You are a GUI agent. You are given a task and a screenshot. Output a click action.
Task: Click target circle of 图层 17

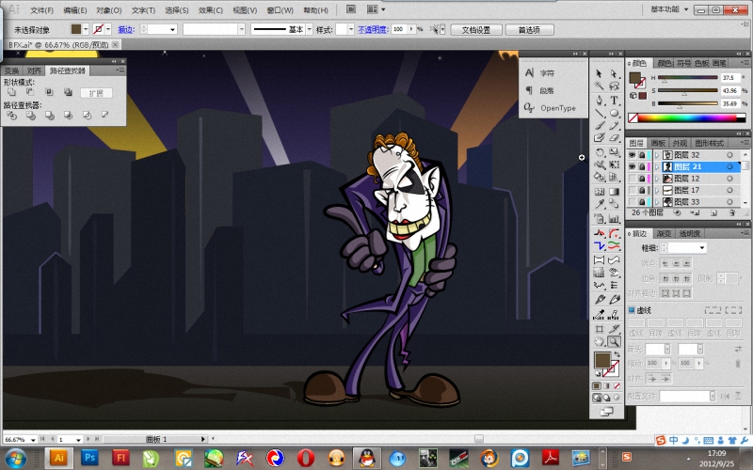729,191
